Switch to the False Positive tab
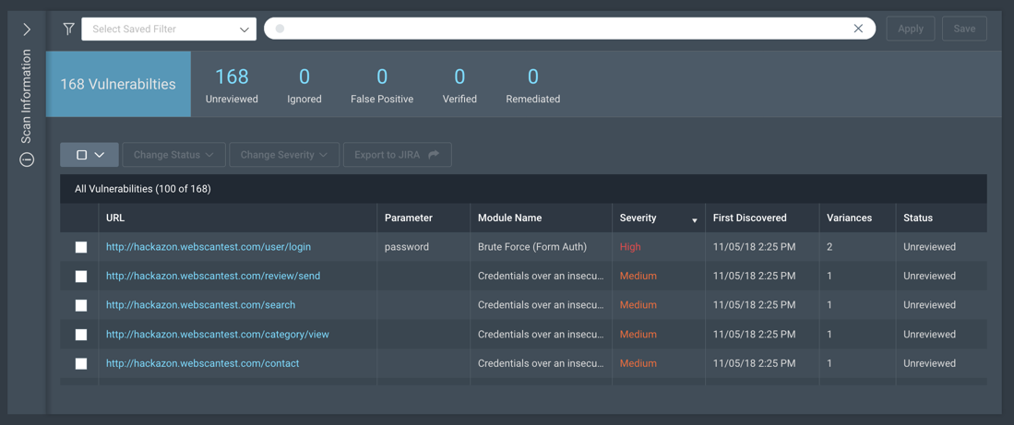 pyautogui.click(x=382, y=85)
